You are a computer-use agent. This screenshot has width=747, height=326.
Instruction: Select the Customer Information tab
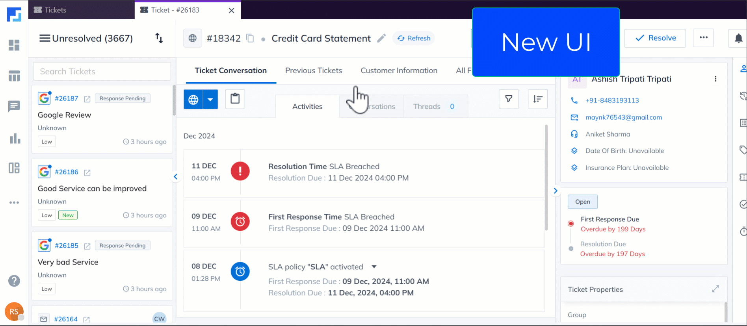coord(399,70)
